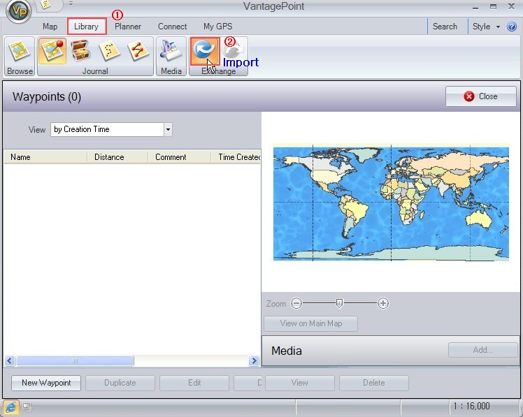Viewport: 523px width, 417px height.
Task: Click the status bar image icon
Action: coord(27,407)
